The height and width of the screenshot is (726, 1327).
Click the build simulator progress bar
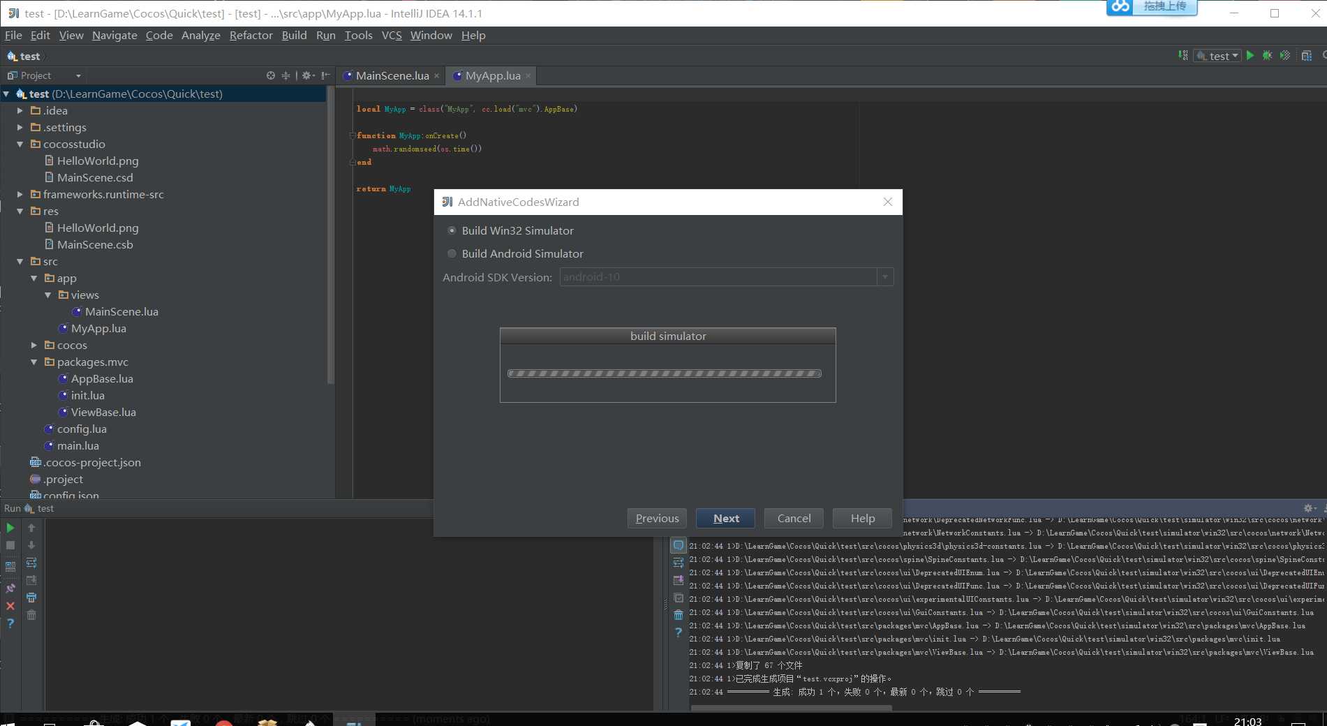pyautogui.click(x=665, y=373)
